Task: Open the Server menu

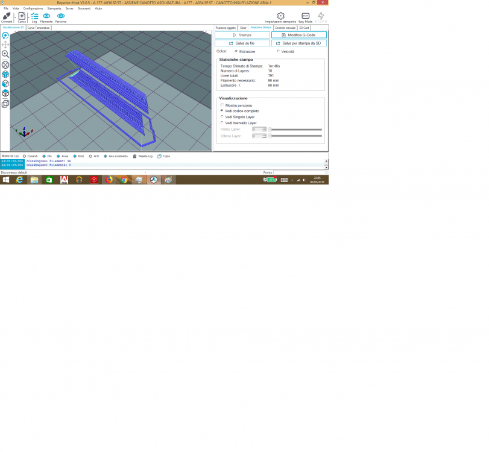Action: click(69, 8)
